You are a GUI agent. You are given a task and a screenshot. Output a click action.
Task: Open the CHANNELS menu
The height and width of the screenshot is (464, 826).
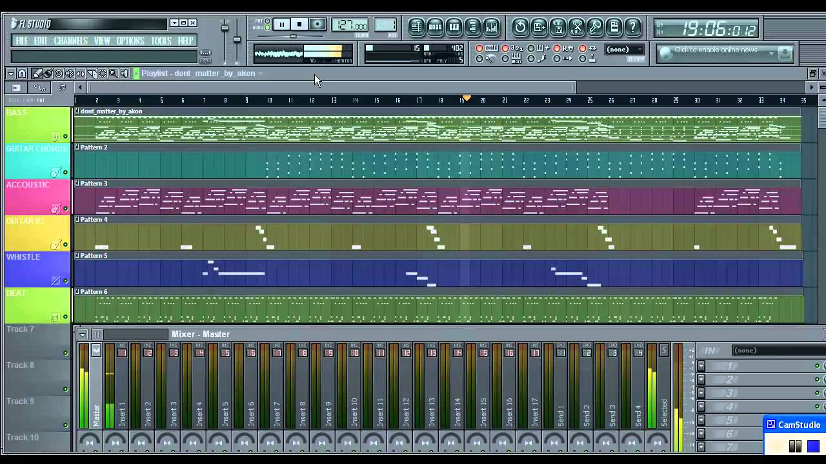pos(70,41)
